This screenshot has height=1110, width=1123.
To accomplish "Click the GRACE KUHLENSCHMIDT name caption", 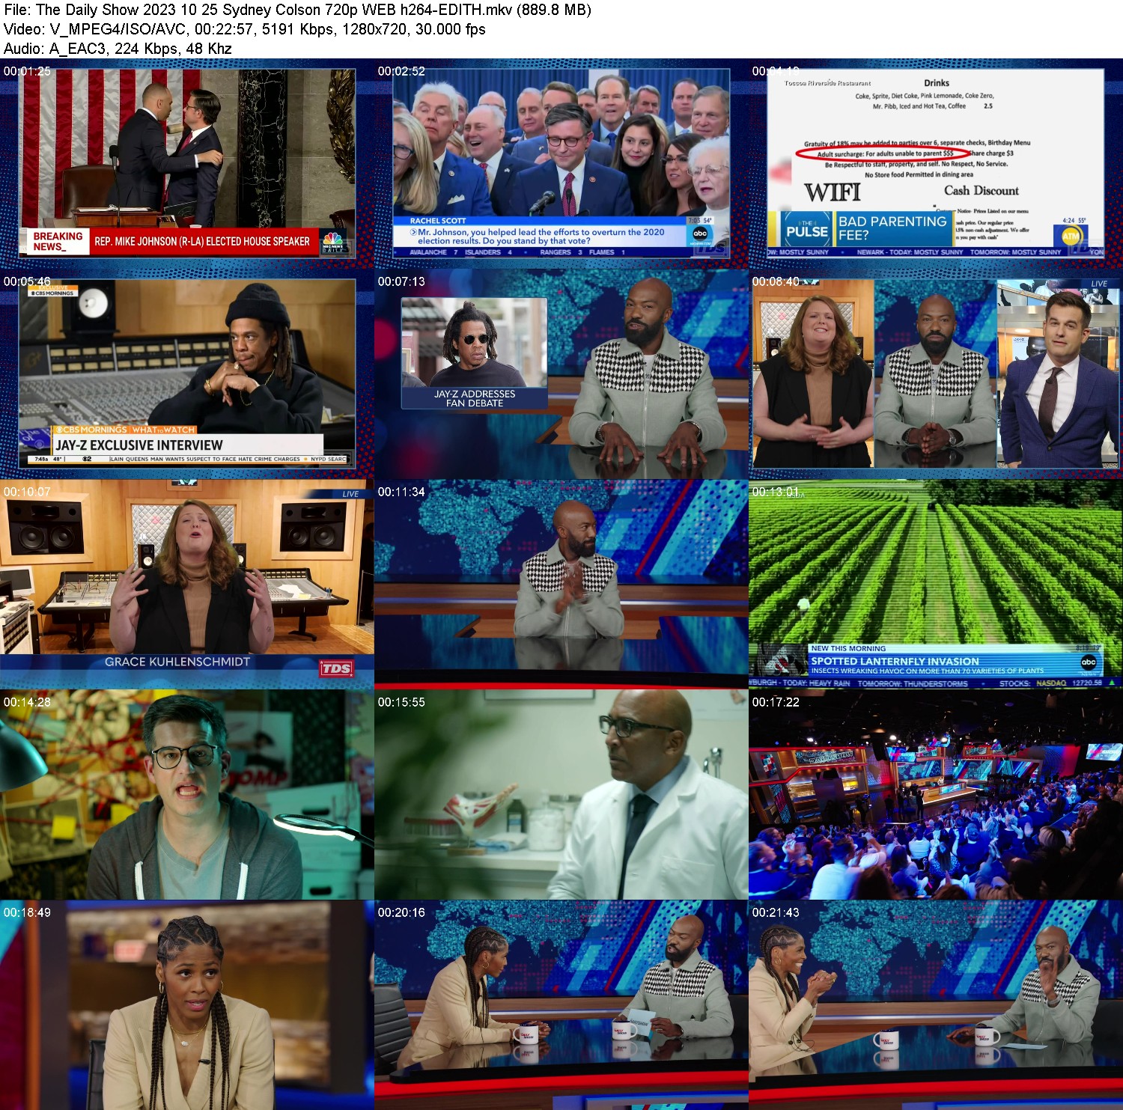I will (177, 662).
